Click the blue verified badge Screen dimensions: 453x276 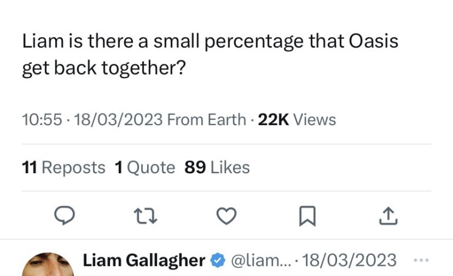pos(218,260)
